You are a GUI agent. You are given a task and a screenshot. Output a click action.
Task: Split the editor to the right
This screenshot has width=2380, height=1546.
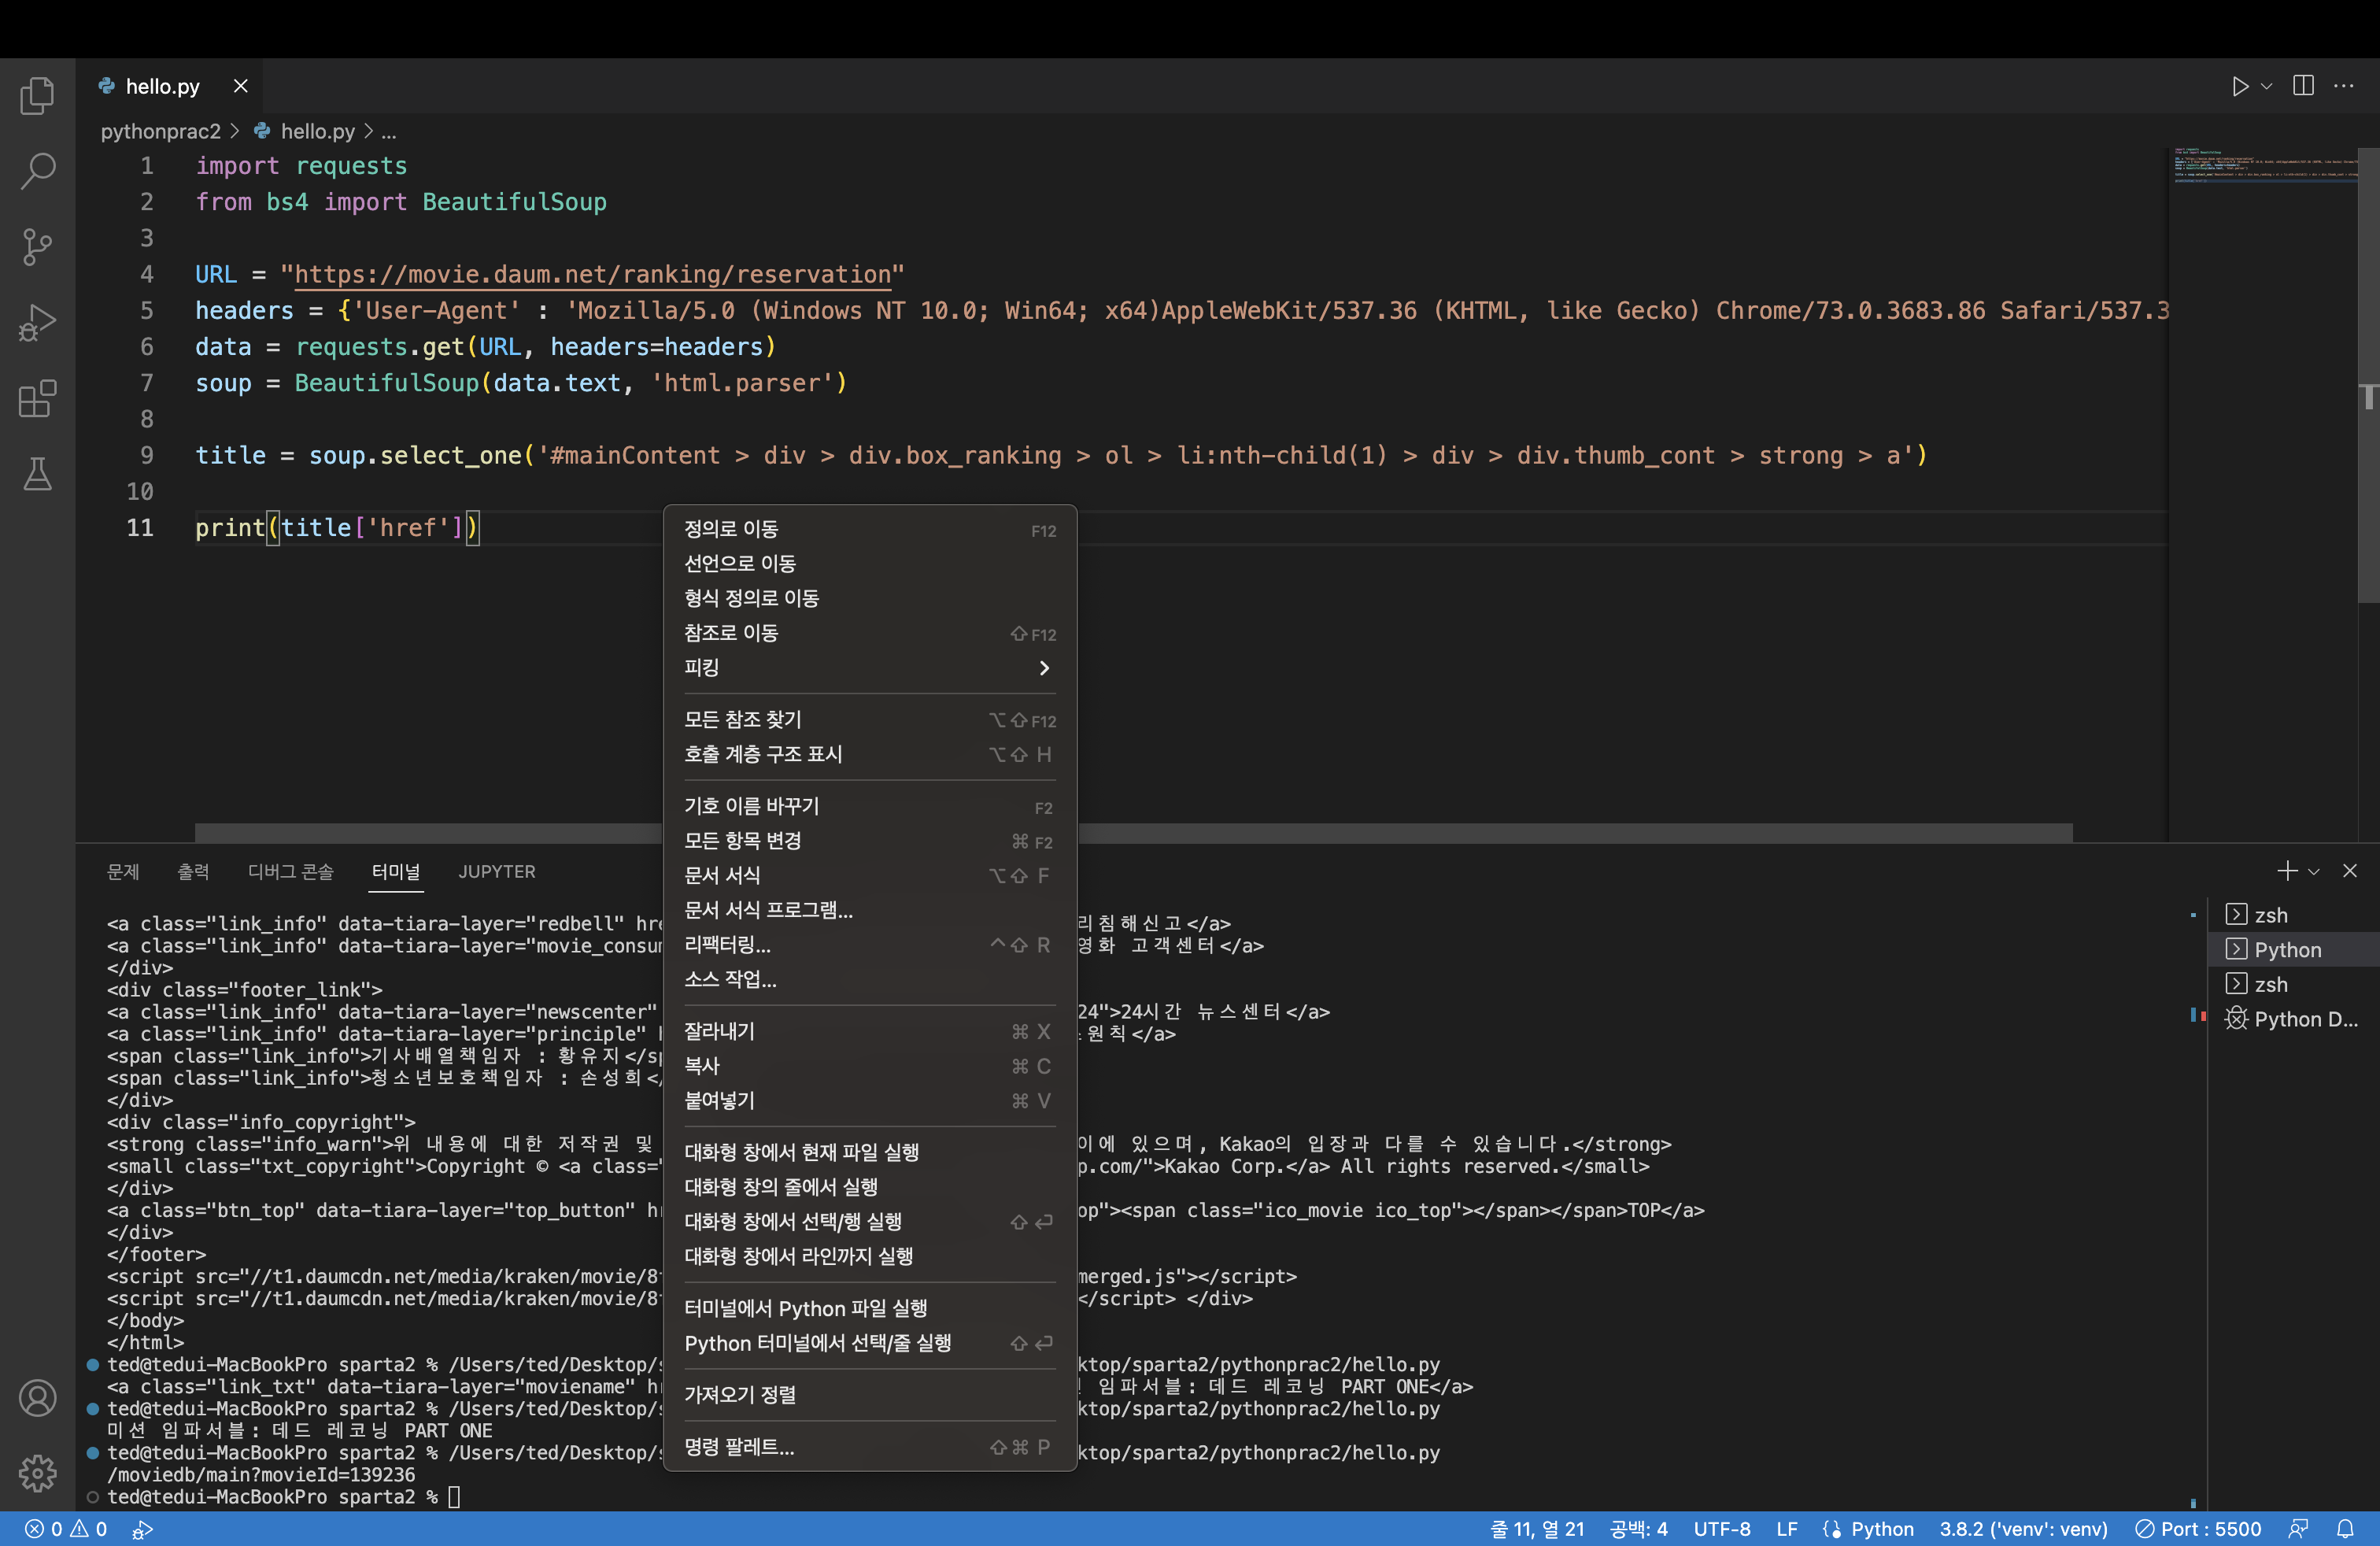coord(2303,86)
